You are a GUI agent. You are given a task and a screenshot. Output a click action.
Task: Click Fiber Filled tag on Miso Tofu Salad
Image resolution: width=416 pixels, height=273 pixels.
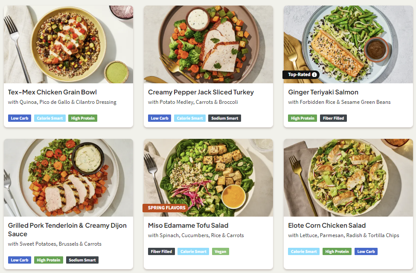click(x=161, y=252)
